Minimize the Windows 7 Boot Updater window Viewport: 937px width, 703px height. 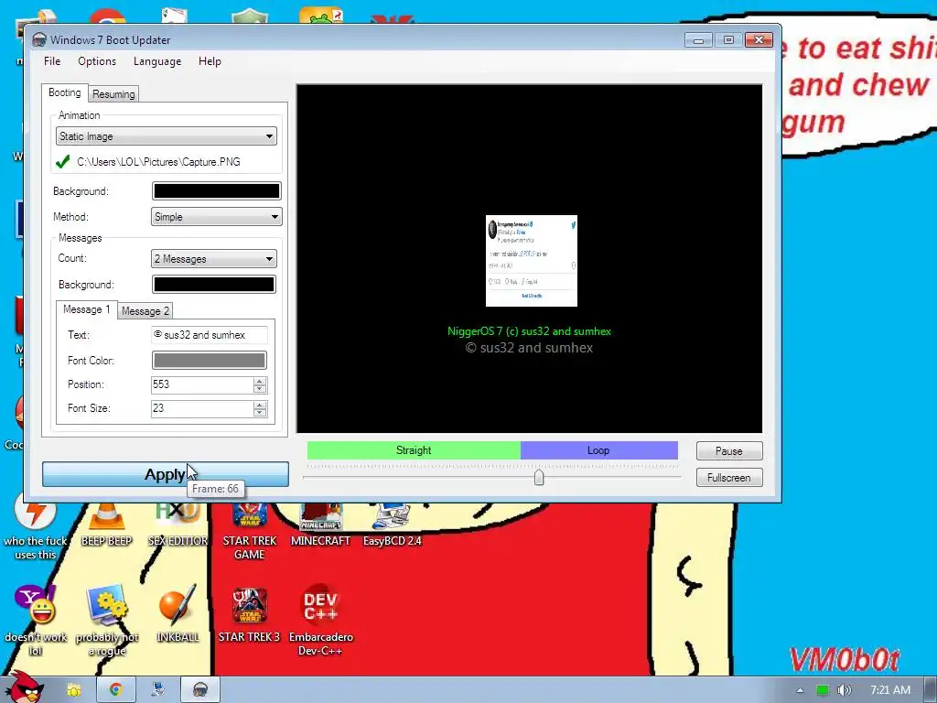point(698,40)
